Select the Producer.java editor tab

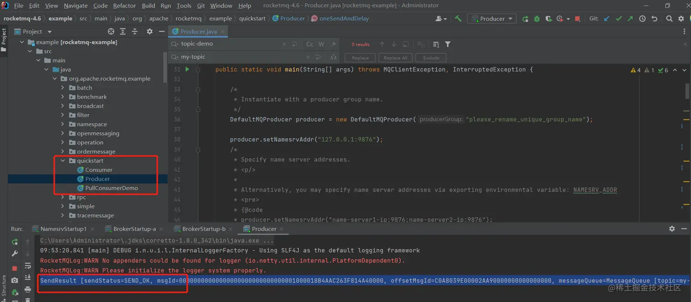[198, 31]
